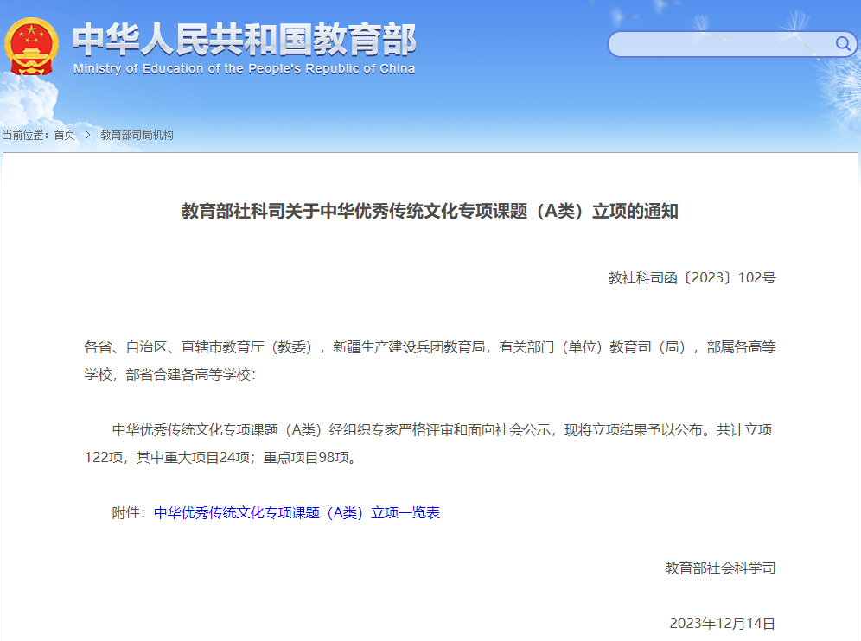The image size is (861, 641).
Task: Click the document number 教社科司函〔2023〕102号
Action: click(x=692, y=278)
